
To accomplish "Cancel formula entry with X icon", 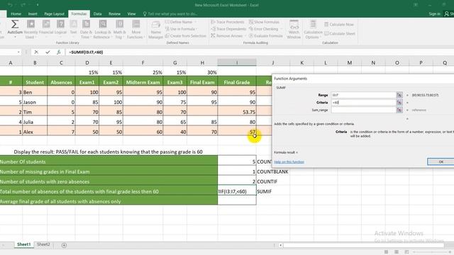I will click(36, 52).
